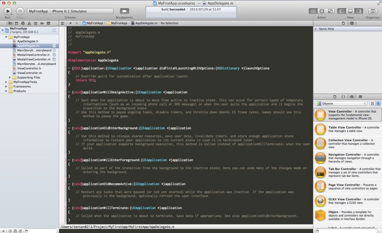Select Page View Controller object

(348, 187)
